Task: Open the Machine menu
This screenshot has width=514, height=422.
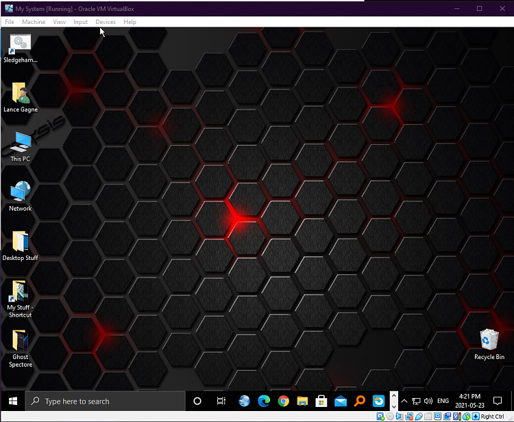Action: click(x=34, y=22)
